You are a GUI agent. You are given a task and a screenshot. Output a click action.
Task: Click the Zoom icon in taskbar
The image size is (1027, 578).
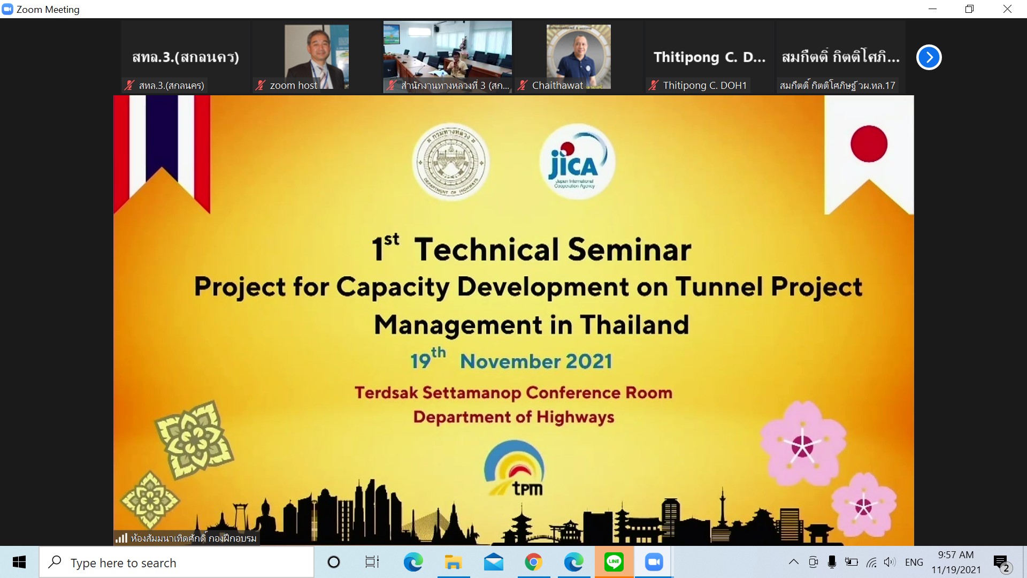(x=654, y=562)
